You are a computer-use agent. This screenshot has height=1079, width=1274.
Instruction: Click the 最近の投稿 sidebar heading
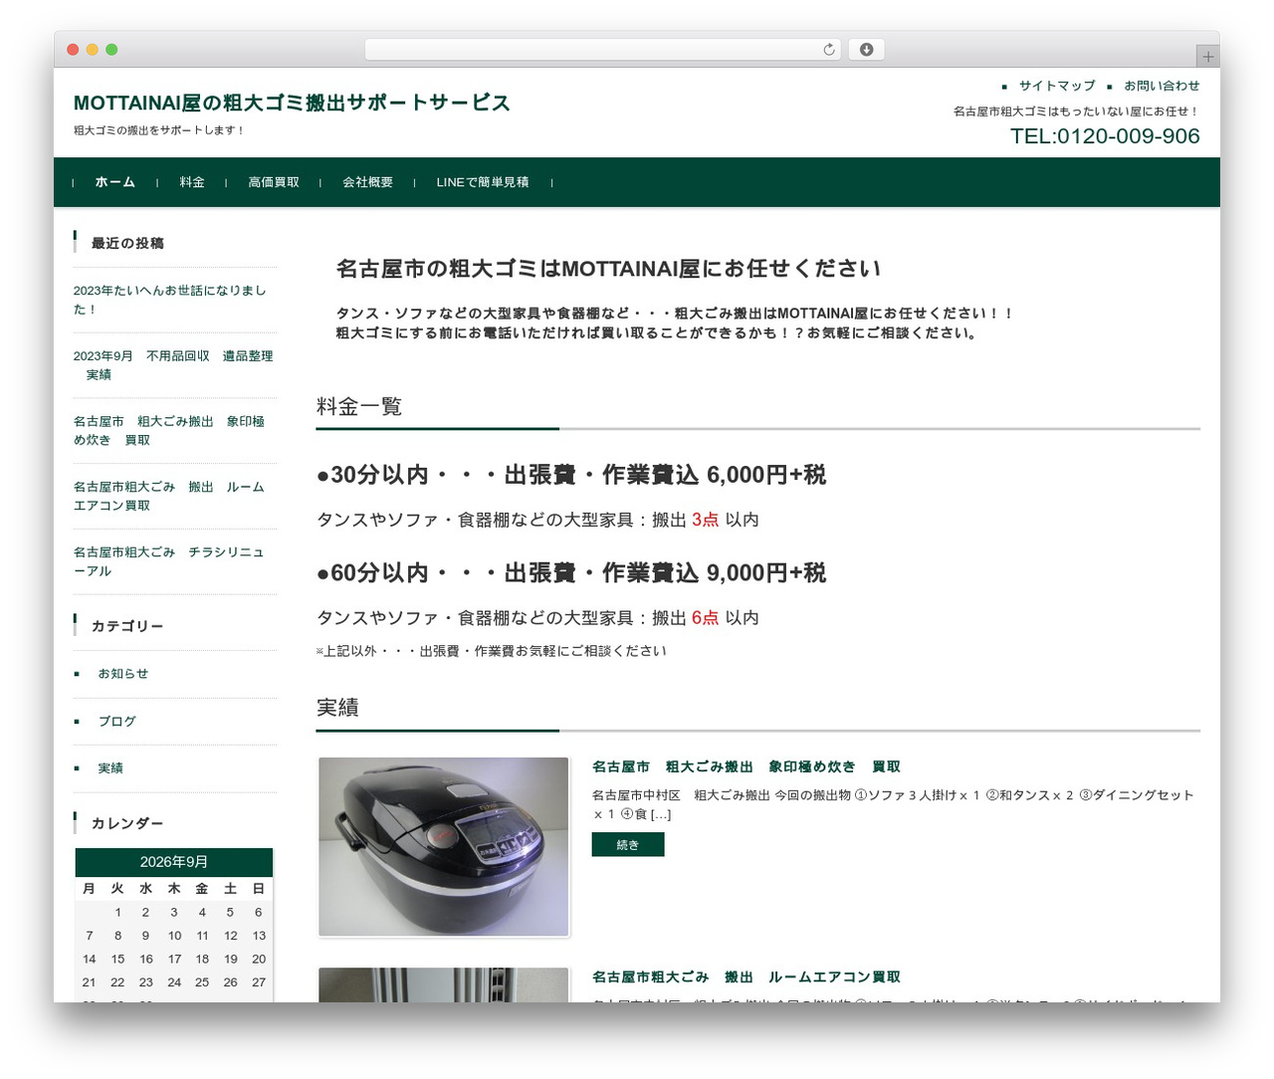(x=127, y=243)
